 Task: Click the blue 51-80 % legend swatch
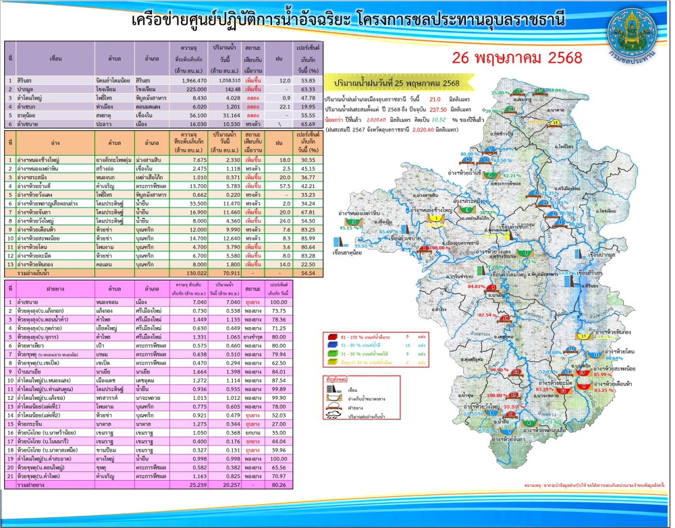(333, 345)
